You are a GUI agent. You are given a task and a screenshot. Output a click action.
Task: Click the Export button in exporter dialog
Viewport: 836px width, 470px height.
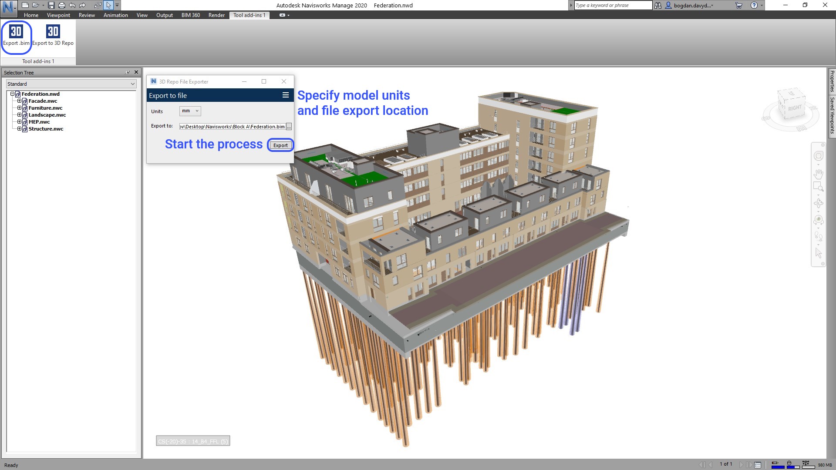coord(280,145)
